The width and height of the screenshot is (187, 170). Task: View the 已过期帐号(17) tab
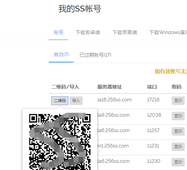click(x=95, y=55)
